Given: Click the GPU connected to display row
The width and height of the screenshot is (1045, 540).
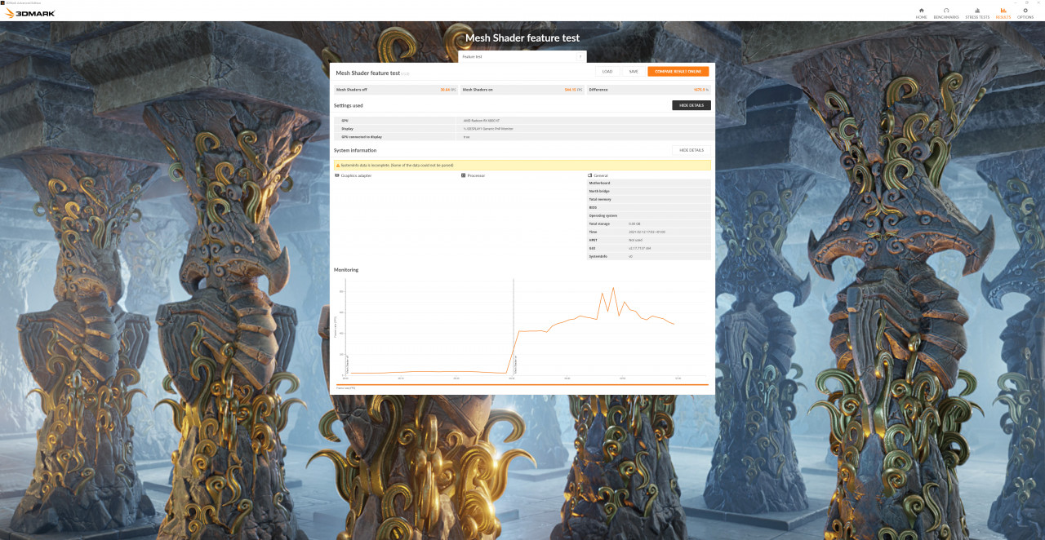Looking at the screenshot, I should pyautogui.click(x=522, y=137).
